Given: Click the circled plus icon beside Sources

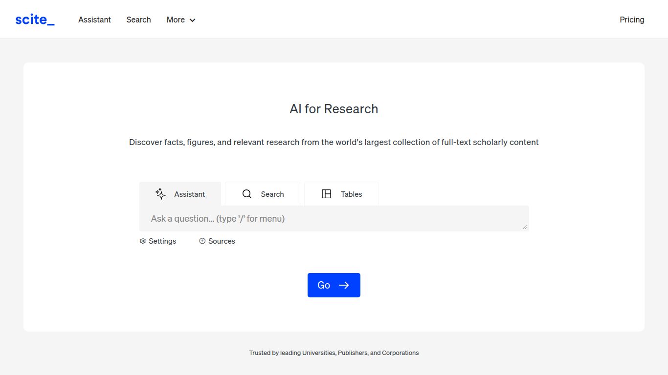Looking at the screenshot, I should (202, 241).
